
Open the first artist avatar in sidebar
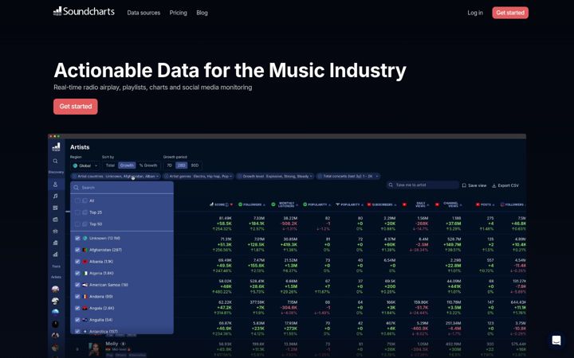pos(55,290)
